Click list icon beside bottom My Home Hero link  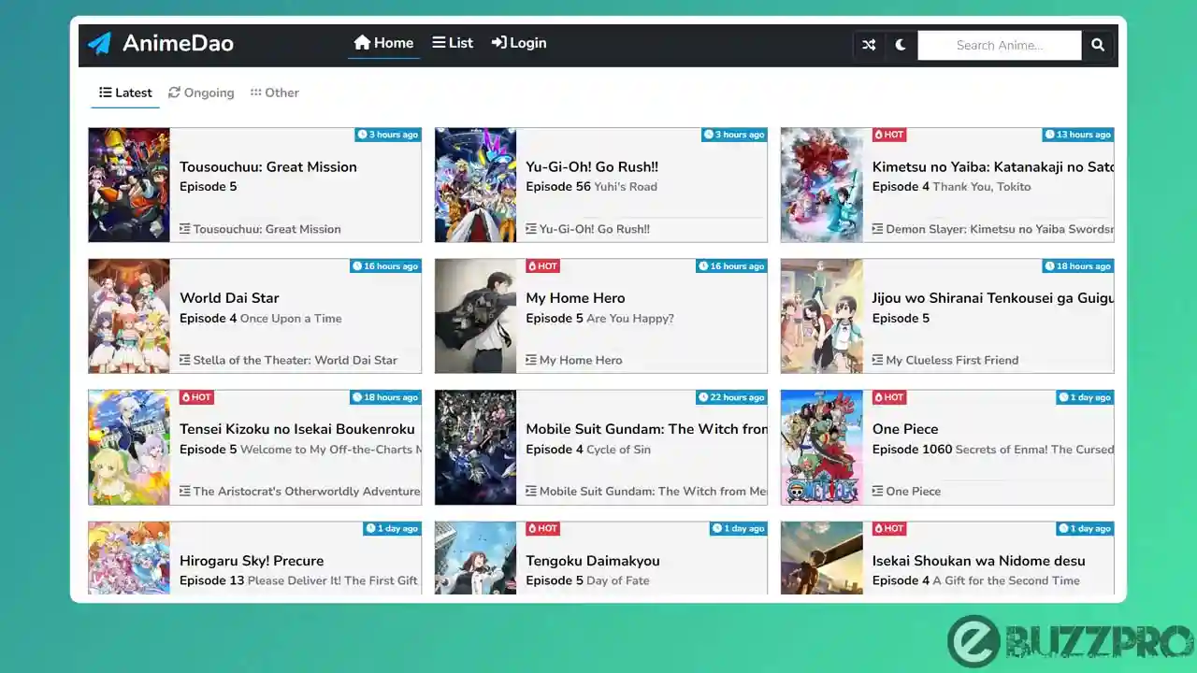pyautogui.click(x=531, y=360)
